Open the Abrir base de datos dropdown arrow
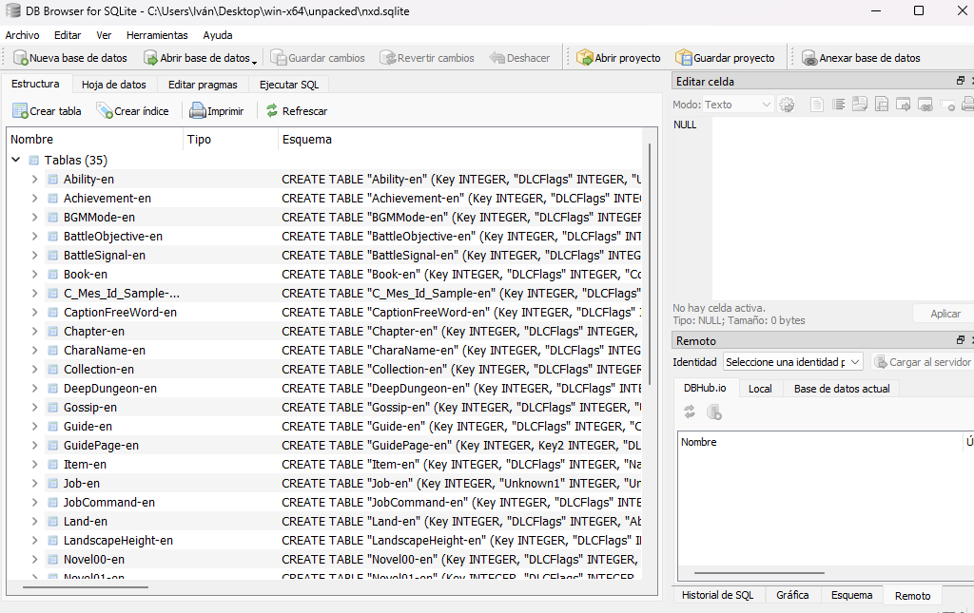This screenshot has width=974, height=613. click(x=255, y=60)
